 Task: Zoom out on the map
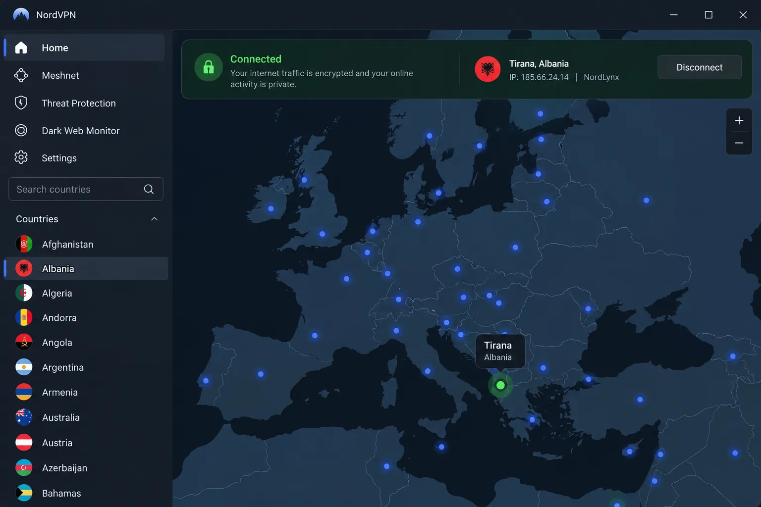coord(739,143)
